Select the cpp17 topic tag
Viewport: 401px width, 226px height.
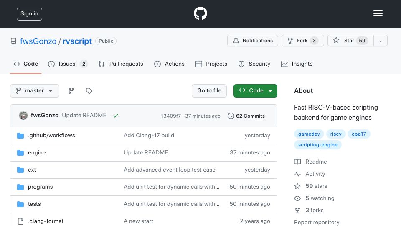(359, 134)
